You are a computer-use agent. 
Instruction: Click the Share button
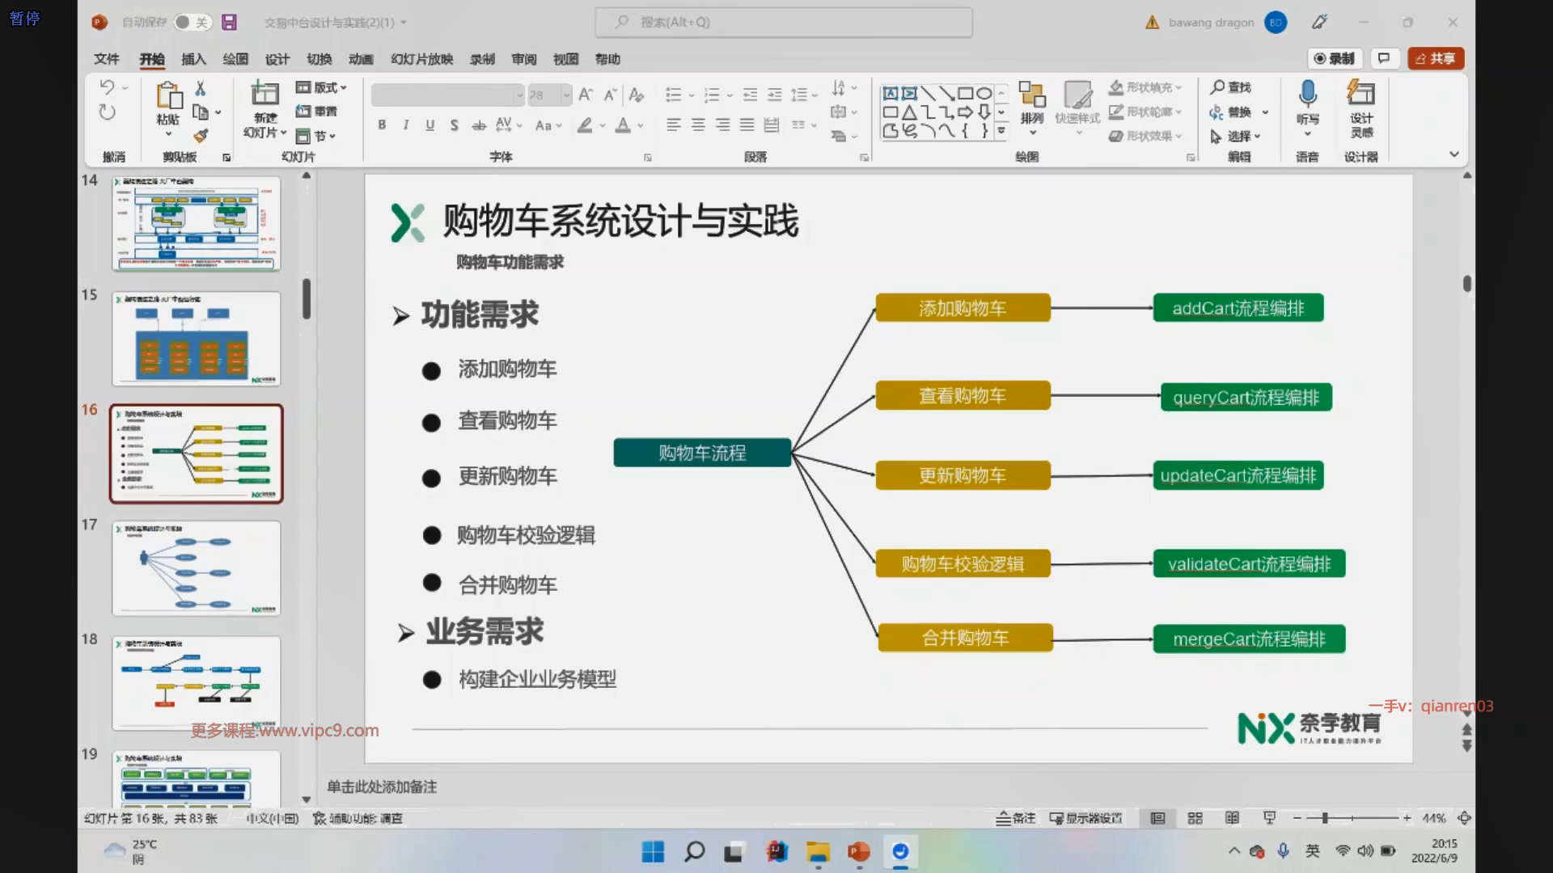[x=1436, y=58]
